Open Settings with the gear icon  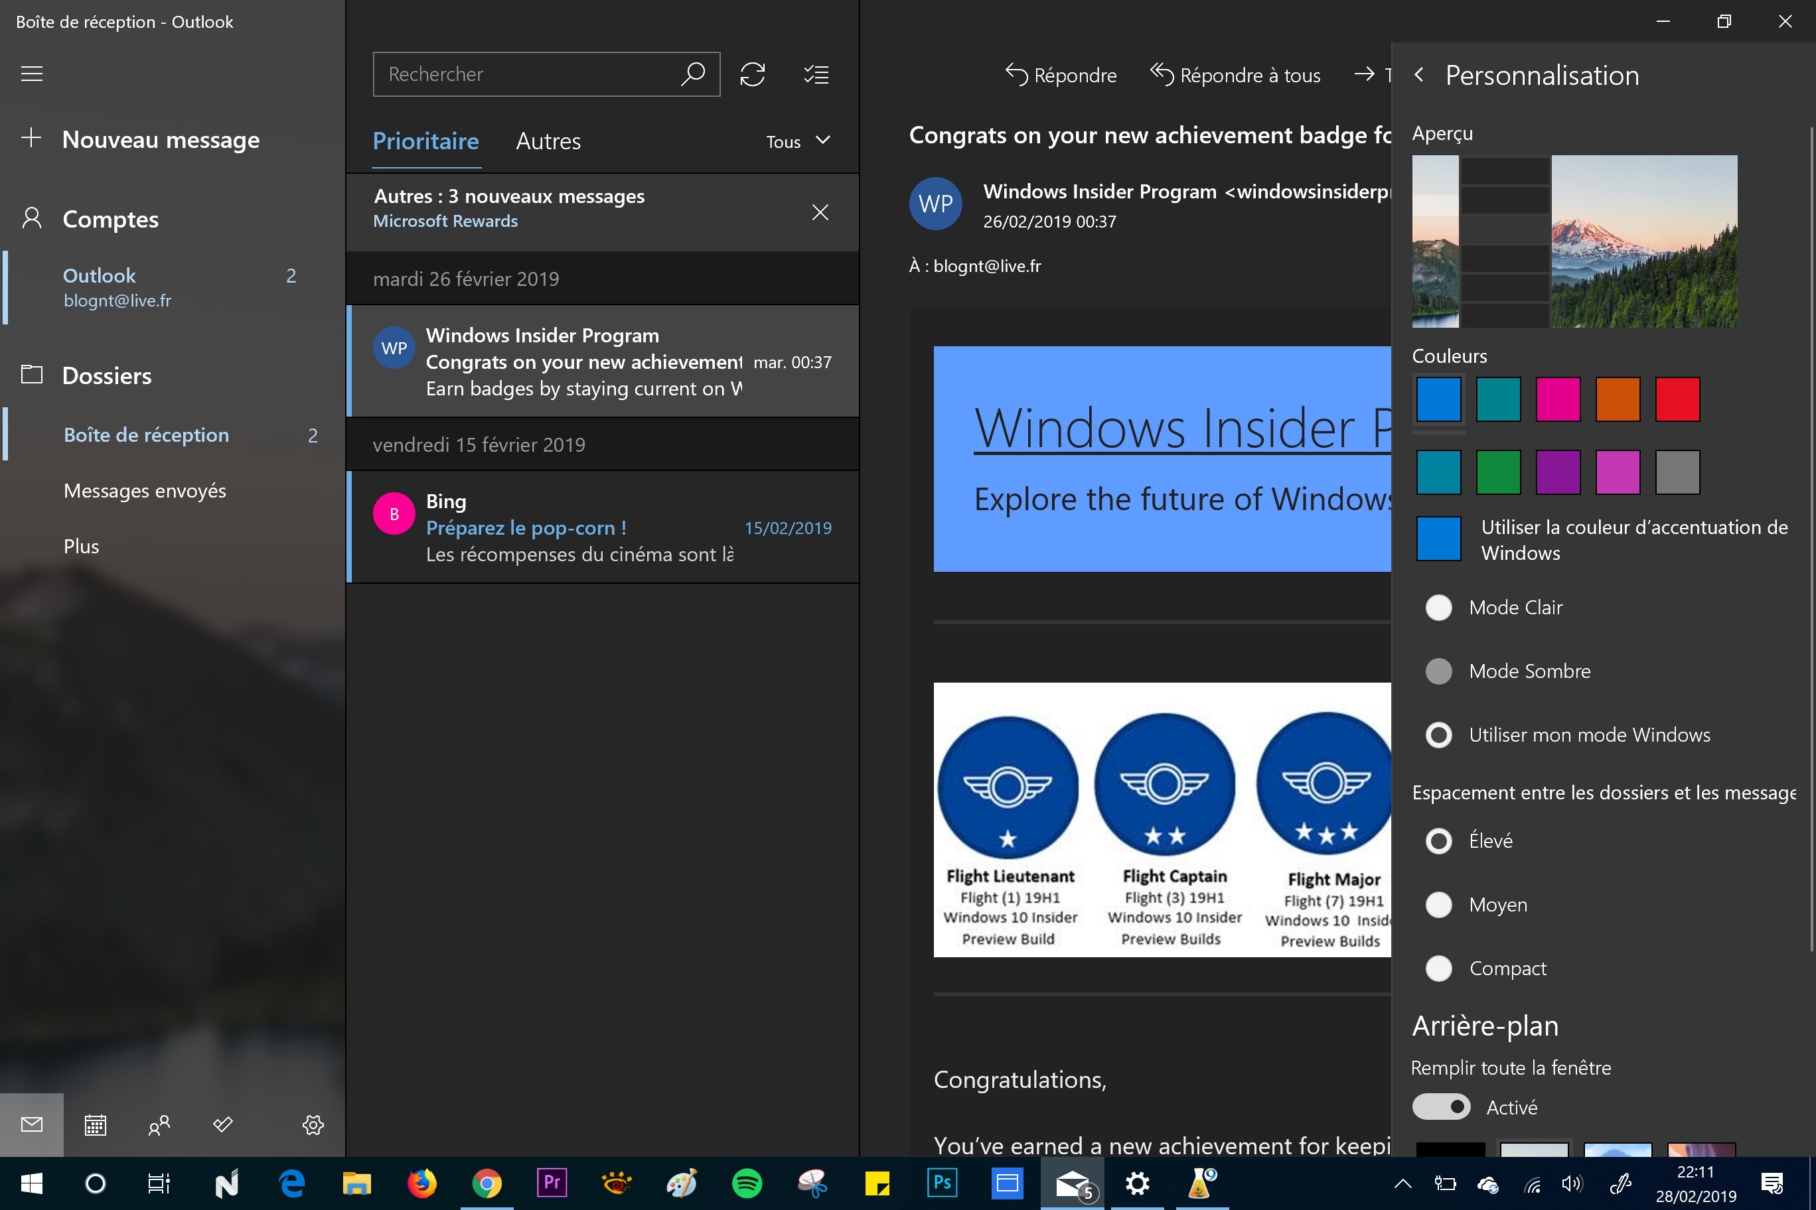tap(313, 1124)
